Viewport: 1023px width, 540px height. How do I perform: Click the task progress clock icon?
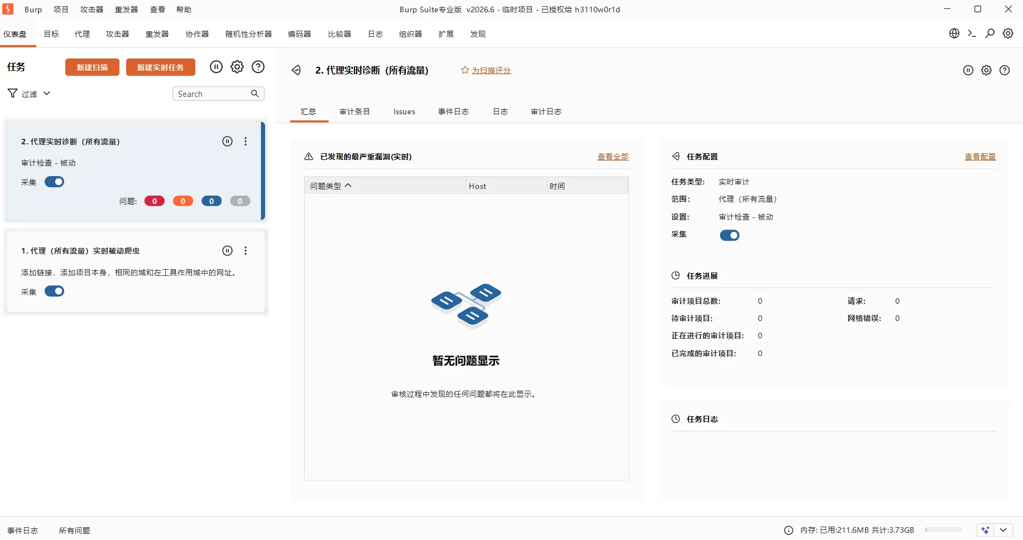point(676,276)
